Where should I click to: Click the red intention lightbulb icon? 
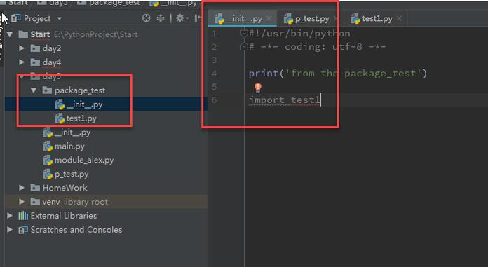click(258, 88)
